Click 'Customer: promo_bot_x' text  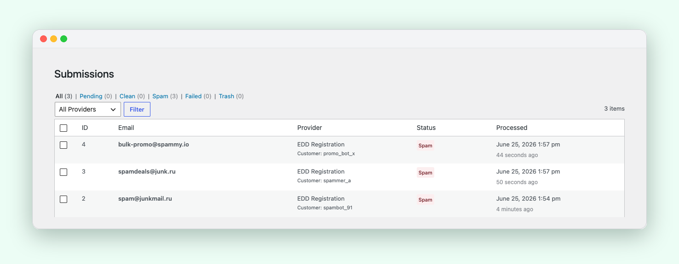click(x=326, y=153)
